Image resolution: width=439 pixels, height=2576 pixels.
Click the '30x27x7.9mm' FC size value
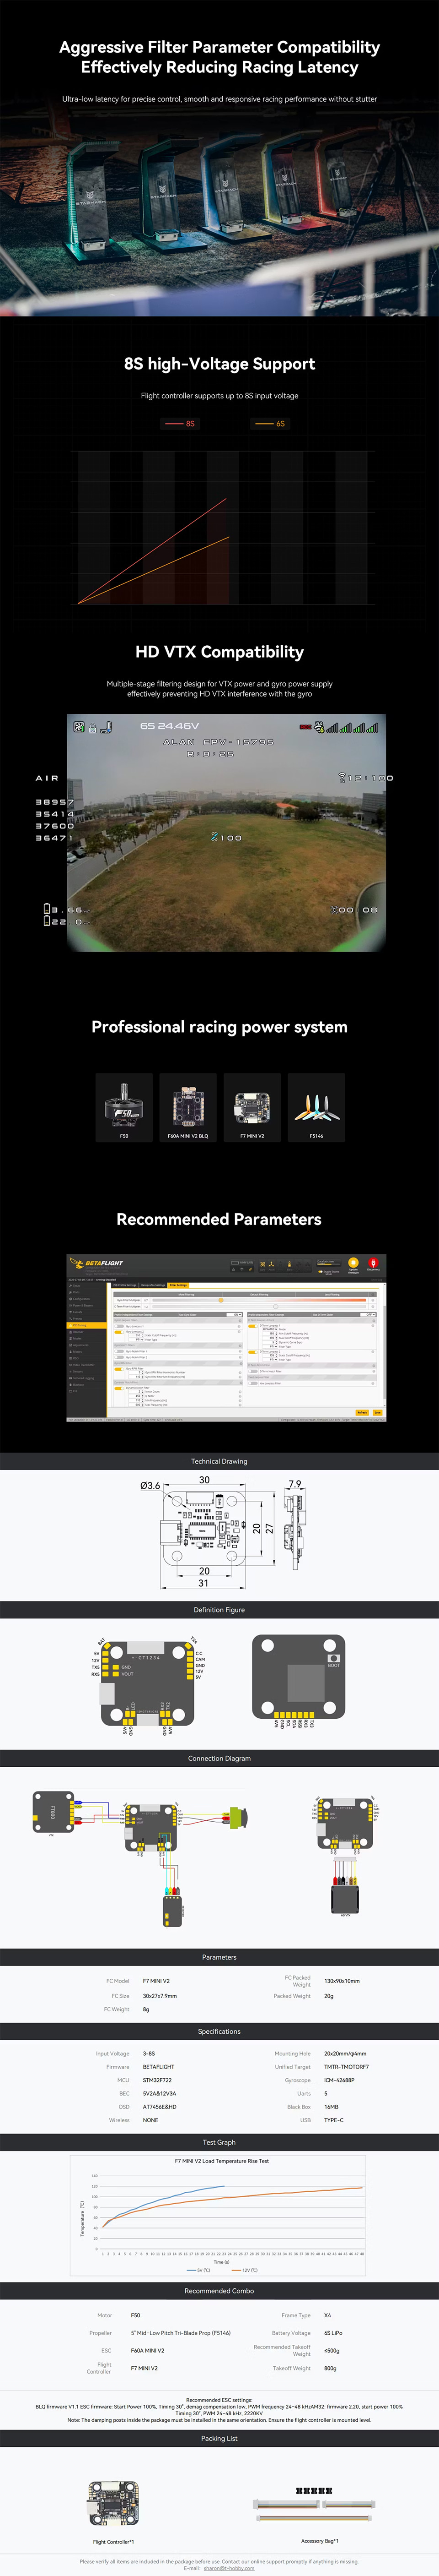[x=160, y=1996]
